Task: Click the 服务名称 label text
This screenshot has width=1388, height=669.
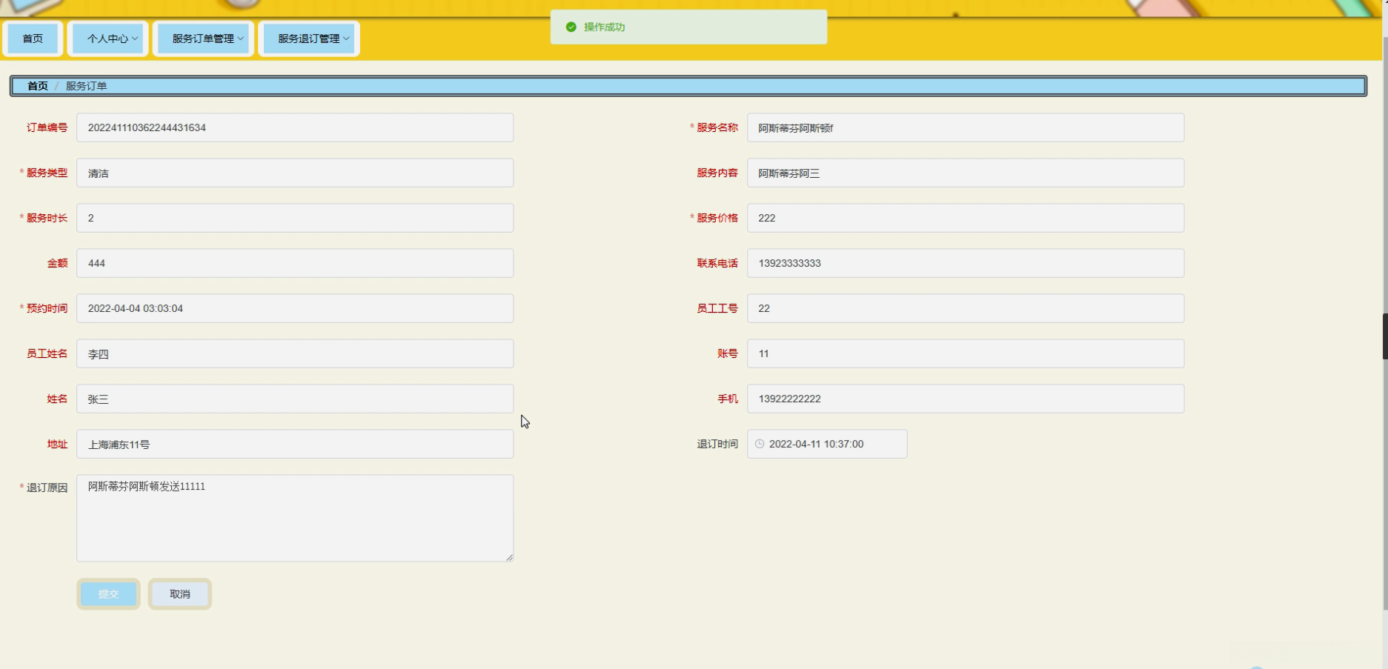Action: (717, 127)
